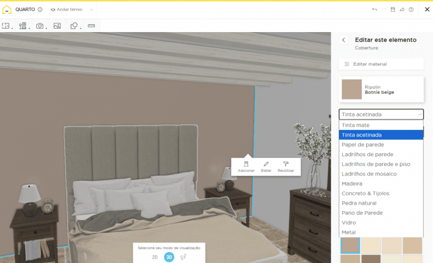Image resolution: width=433 pixels, height=263 pixels.
Task: Choose Pano de Parede option
Action: tap(381, 213)
